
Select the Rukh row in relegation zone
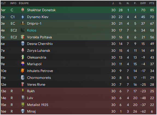coord(78,91)
